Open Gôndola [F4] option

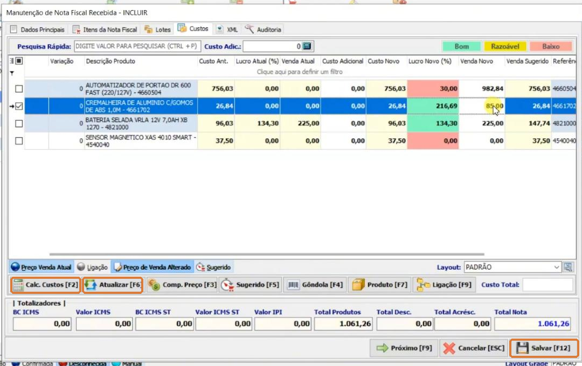(x=315, y=285)
